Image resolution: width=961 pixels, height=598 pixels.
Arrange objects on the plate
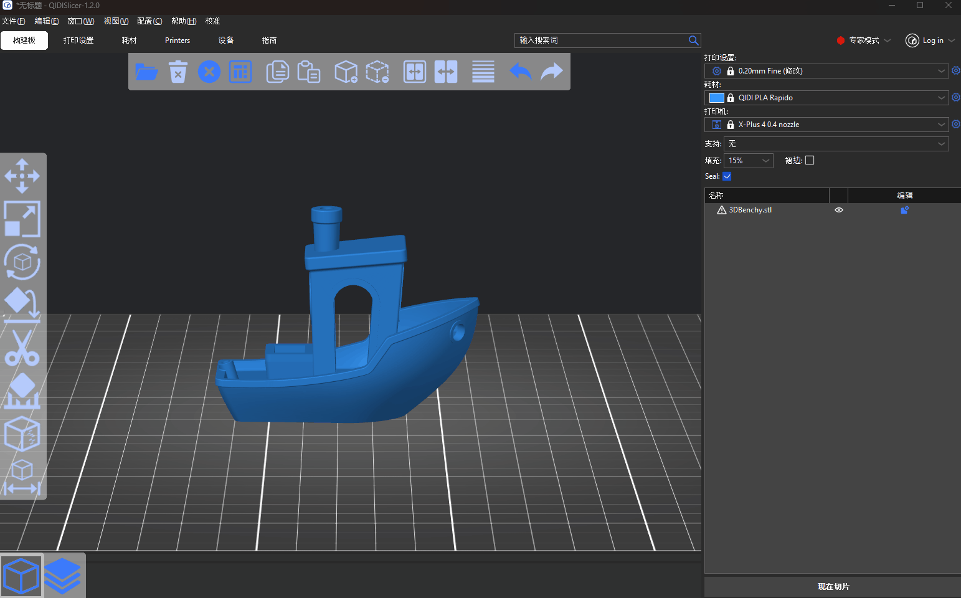pyautogui.click(x=240, y=72)
